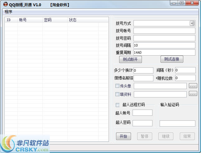Click the 填资料 file path field
The height and width of the screenshot is (153, 201).
point(160,94)
